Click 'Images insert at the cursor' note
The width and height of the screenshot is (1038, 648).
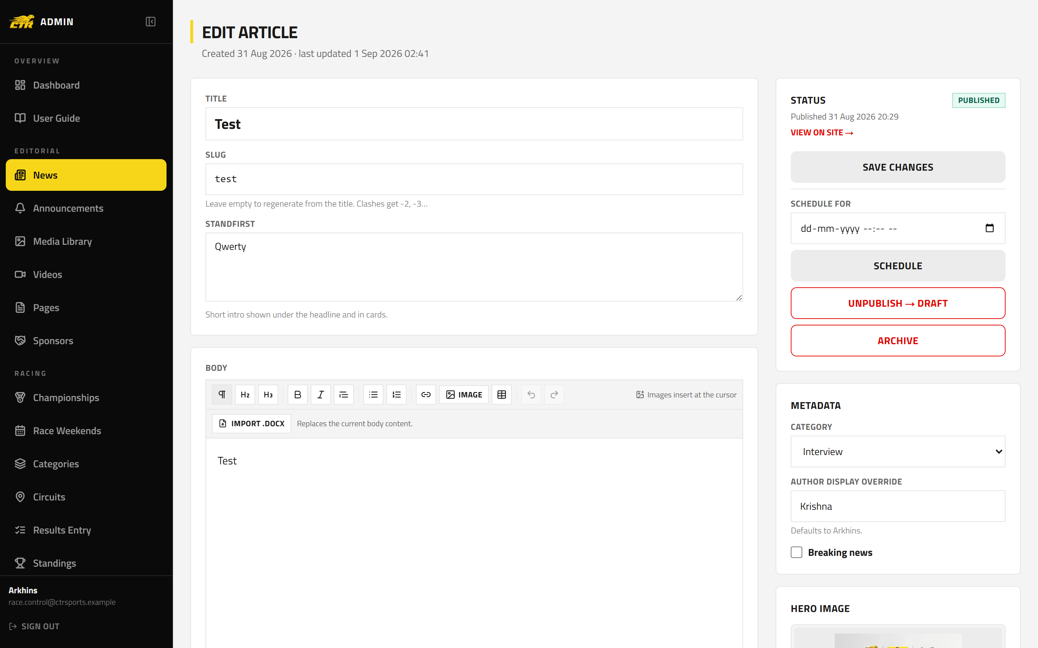click(686, 394)
